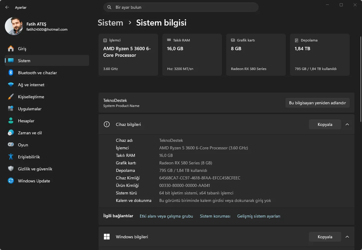
Task: Click the İşlemci chip icon on CPU card
Action: click(105, 40)
